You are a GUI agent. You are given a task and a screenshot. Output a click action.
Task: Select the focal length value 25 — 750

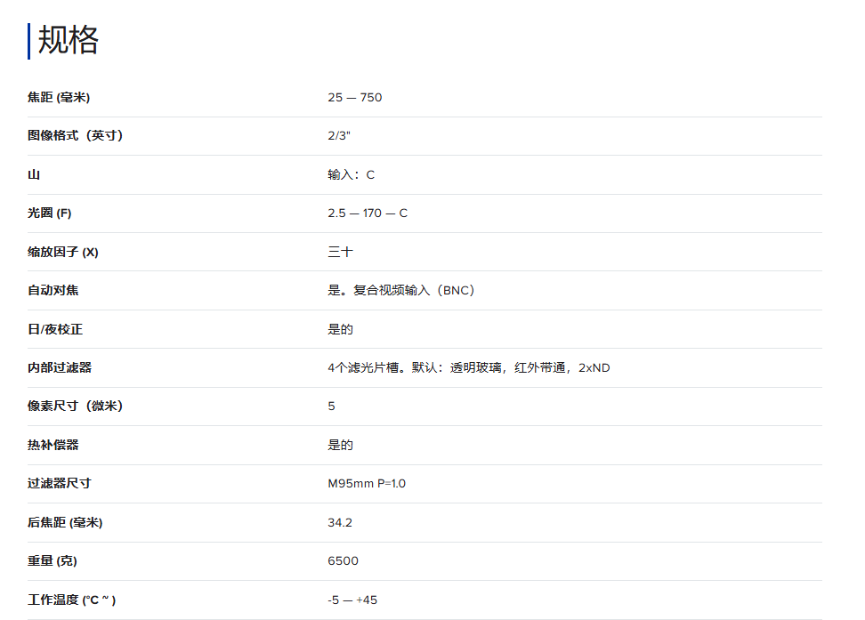[x=354, y=97]
